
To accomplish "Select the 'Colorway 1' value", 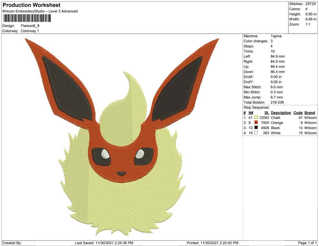I will (x=30, y=31).
